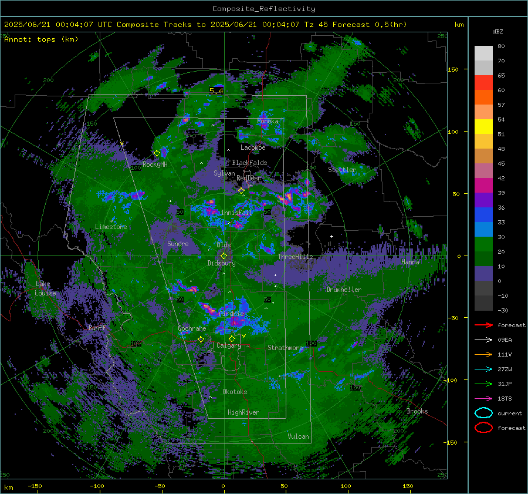Click the yellow radar site marker at Didsbury

pyautogui.click(x=224, y=256)
